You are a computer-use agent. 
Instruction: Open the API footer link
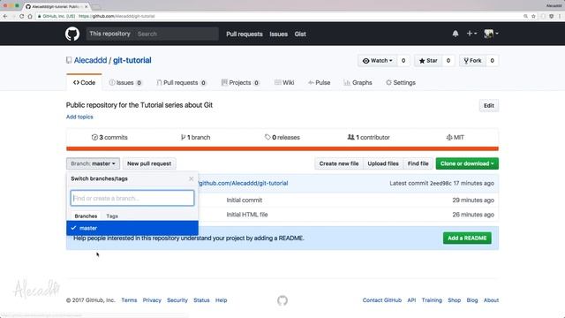411,300
